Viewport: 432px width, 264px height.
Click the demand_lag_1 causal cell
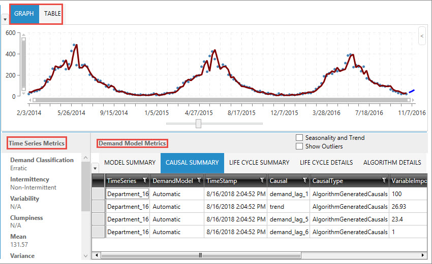coord(289,194)
